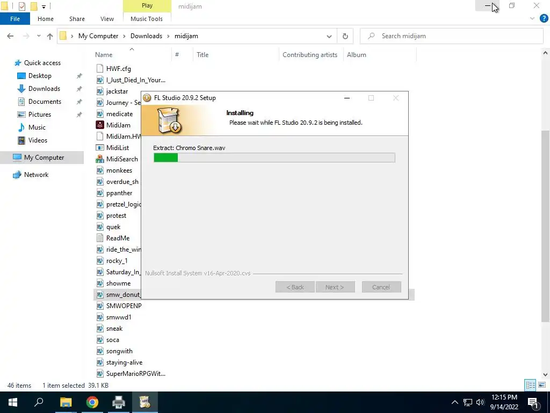This screenshot has height=413, width=550.
Task: Expand the ribbon with the chevron
Action: point(532,19)
